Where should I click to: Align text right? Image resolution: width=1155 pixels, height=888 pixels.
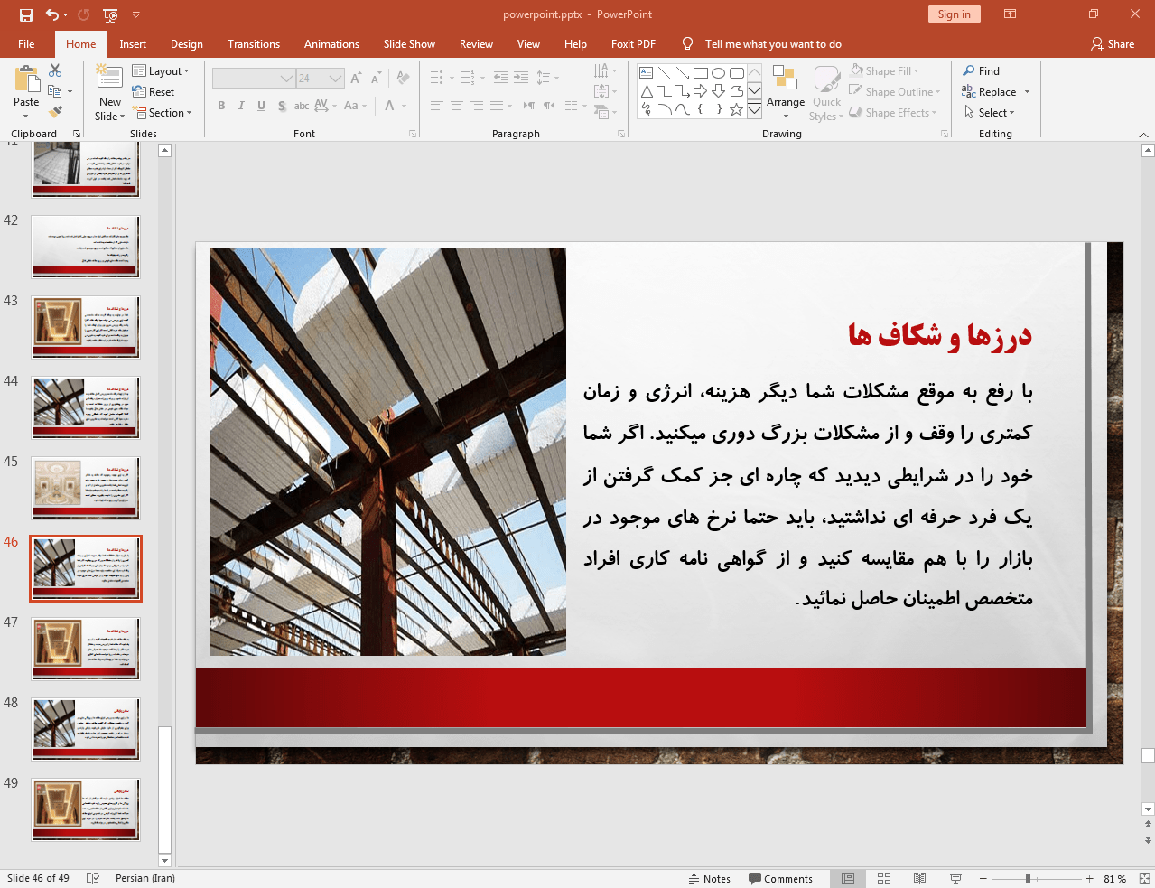click(x=477, y=106)
